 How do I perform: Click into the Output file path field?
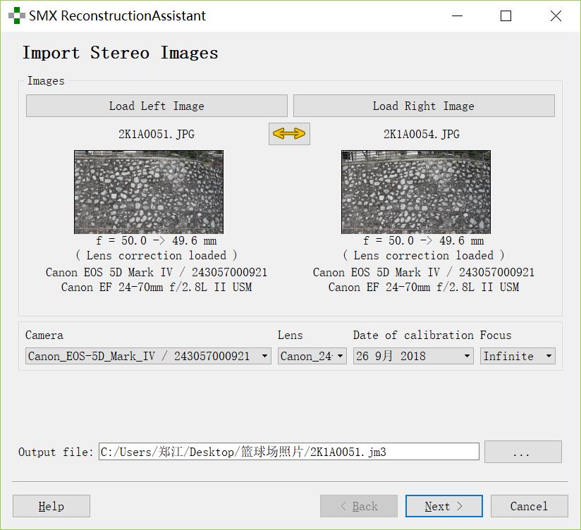[x=288, y=452]
